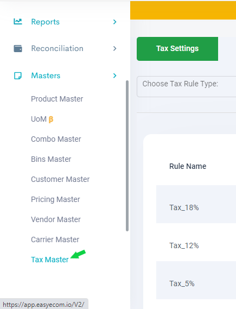Click the Reports chart icon
The width and height of the screenshot is (236, 309).
(18, 22)
